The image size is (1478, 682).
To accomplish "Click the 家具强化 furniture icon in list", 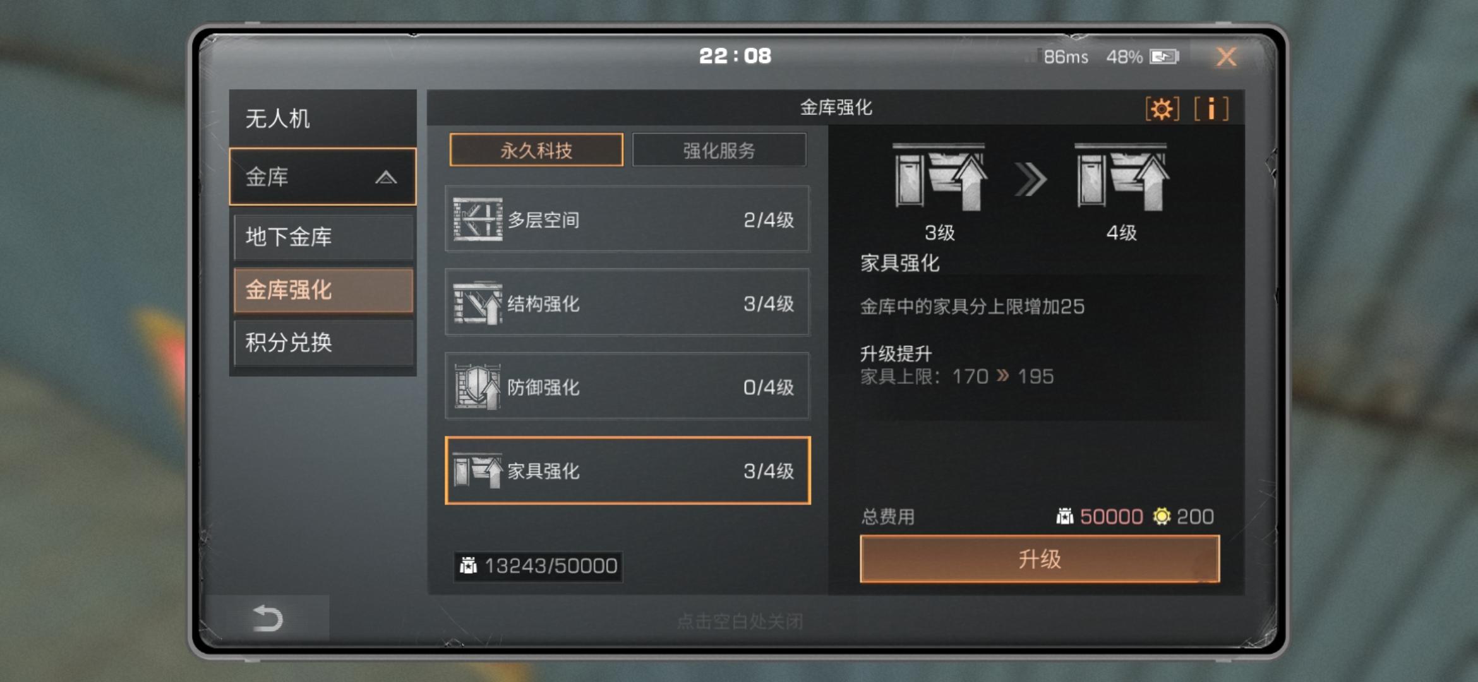I will click(x=478, y=470).
